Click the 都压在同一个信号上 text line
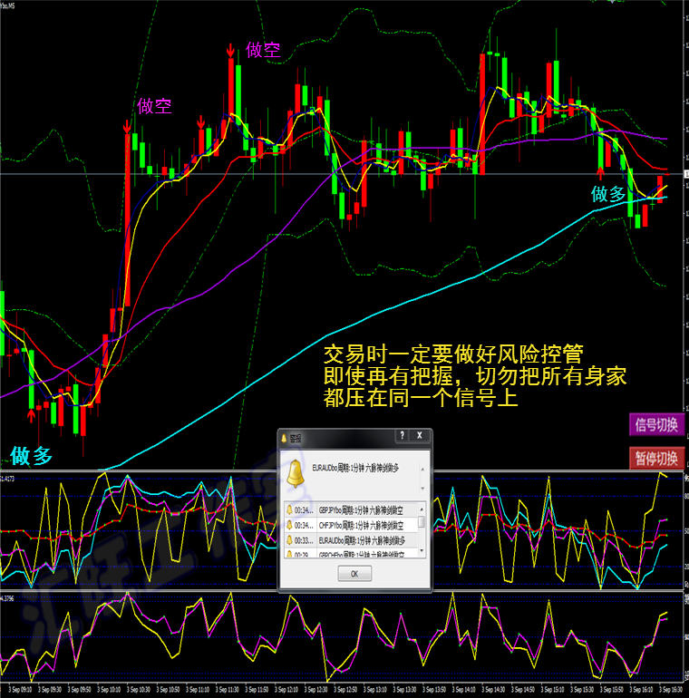Viewport: 689px width, 698px height. pos(421,397)
